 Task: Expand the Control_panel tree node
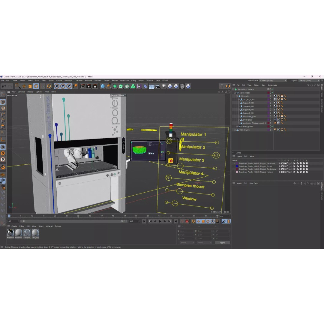point(237,127)
